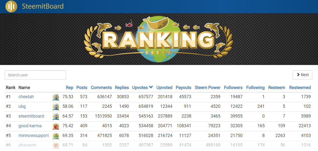Sort table by Followers column

point(233,88)
